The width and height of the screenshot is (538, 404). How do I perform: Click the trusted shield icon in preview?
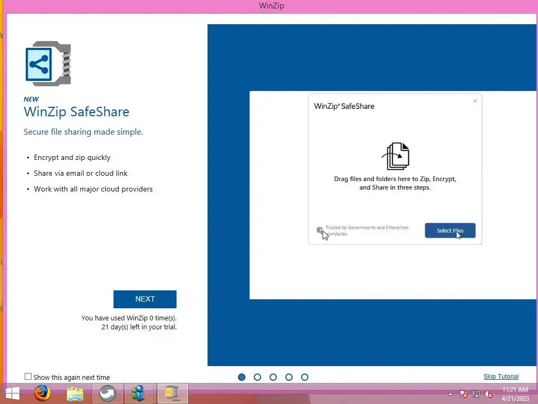(x=319, y=230)
